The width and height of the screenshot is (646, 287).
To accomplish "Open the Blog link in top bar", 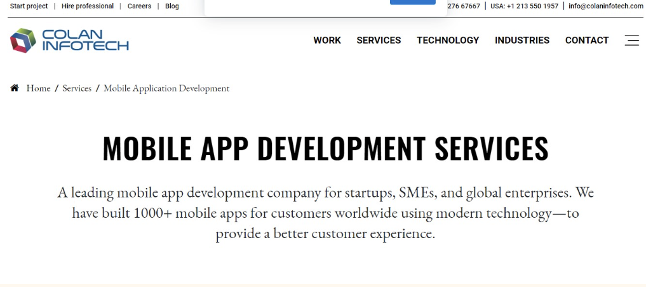I will coord(172,6).
